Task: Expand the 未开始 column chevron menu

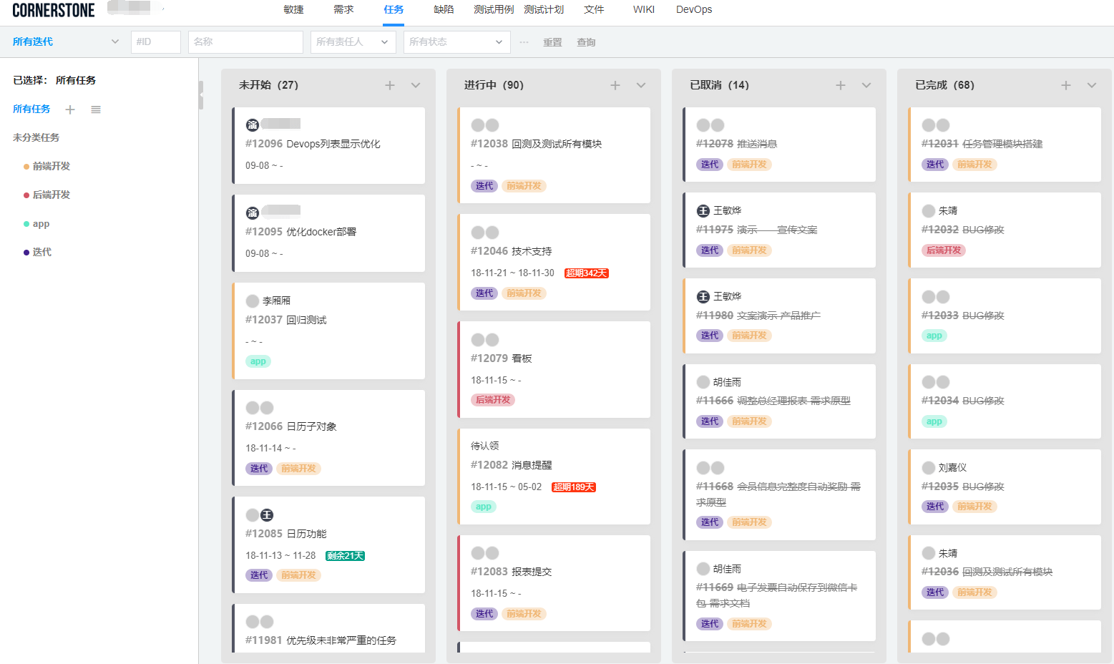Action: point(416,85)
